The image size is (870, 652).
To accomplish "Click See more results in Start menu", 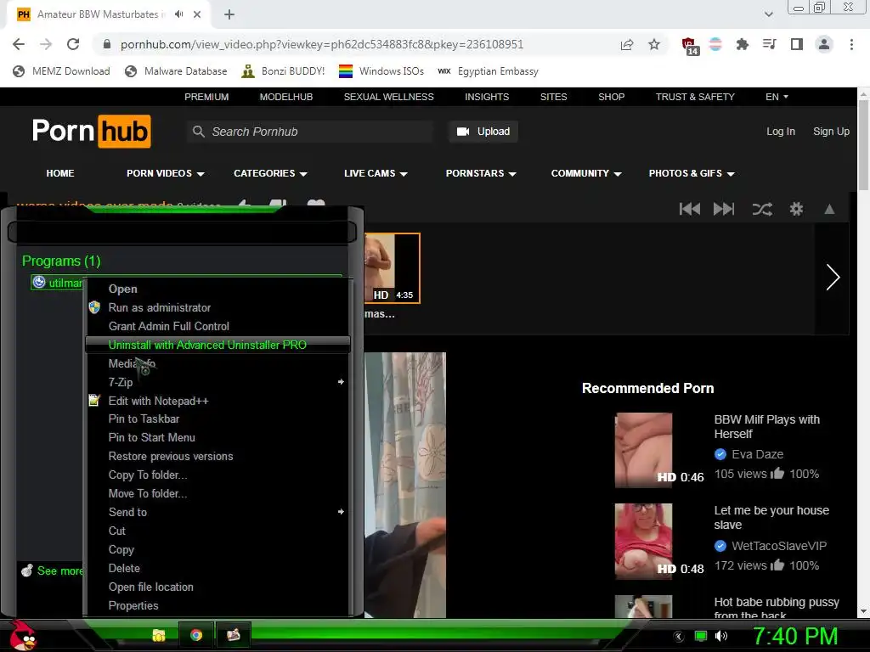I will (x=52, y=570).
